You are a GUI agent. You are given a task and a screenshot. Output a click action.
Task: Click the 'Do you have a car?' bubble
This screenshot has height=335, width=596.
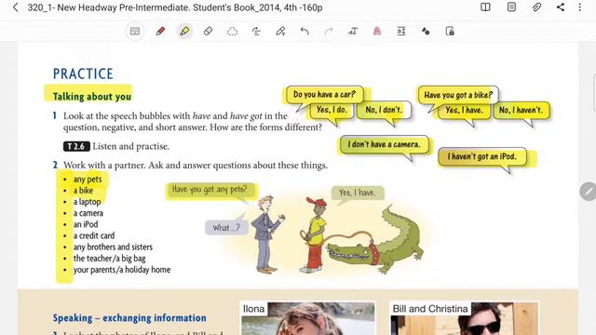[x=324, y=95]
